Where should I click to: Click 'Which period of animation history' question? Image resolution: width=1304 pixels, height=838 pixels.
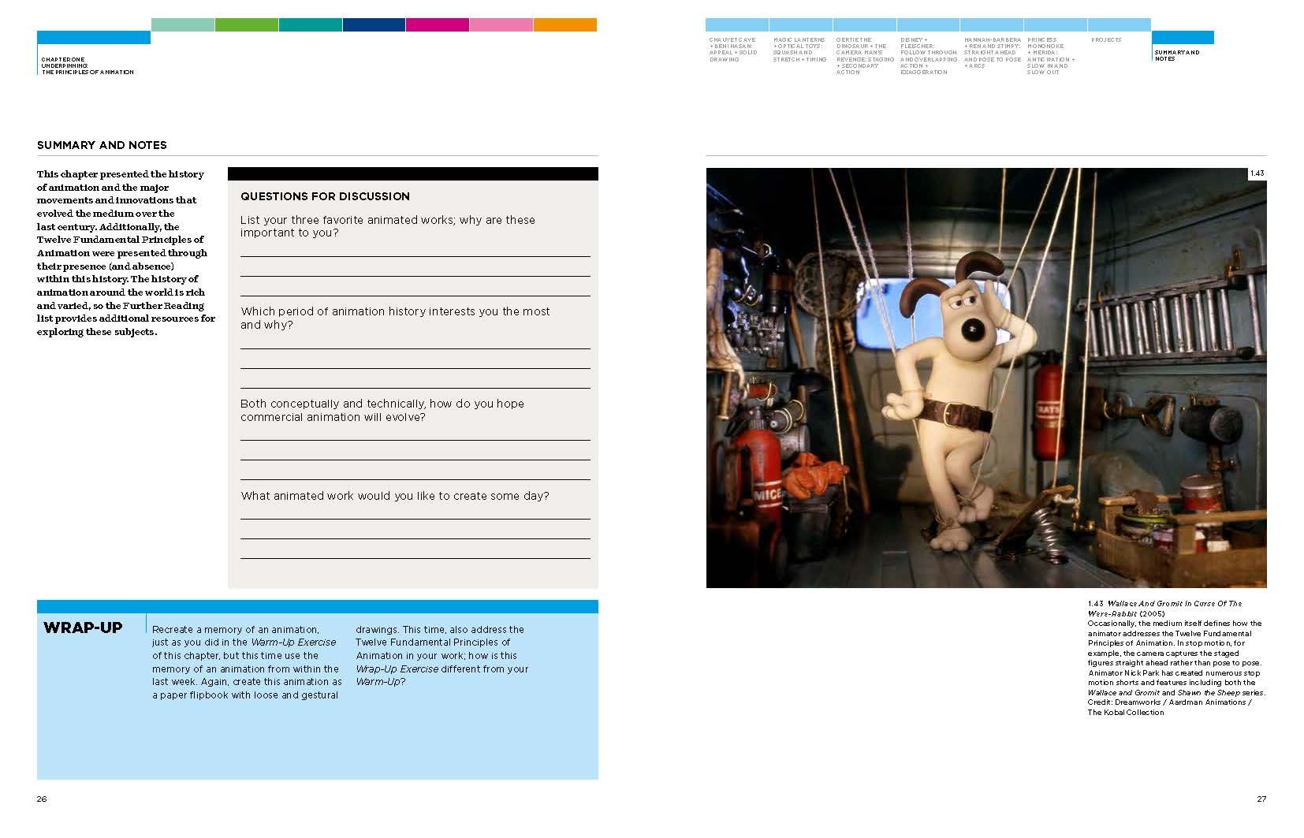point(395,318)
